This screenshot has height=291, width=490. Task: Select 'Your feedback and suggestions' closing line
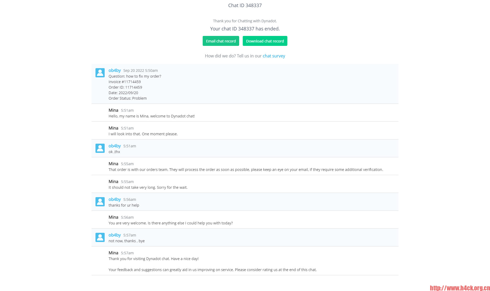point(213,270)
